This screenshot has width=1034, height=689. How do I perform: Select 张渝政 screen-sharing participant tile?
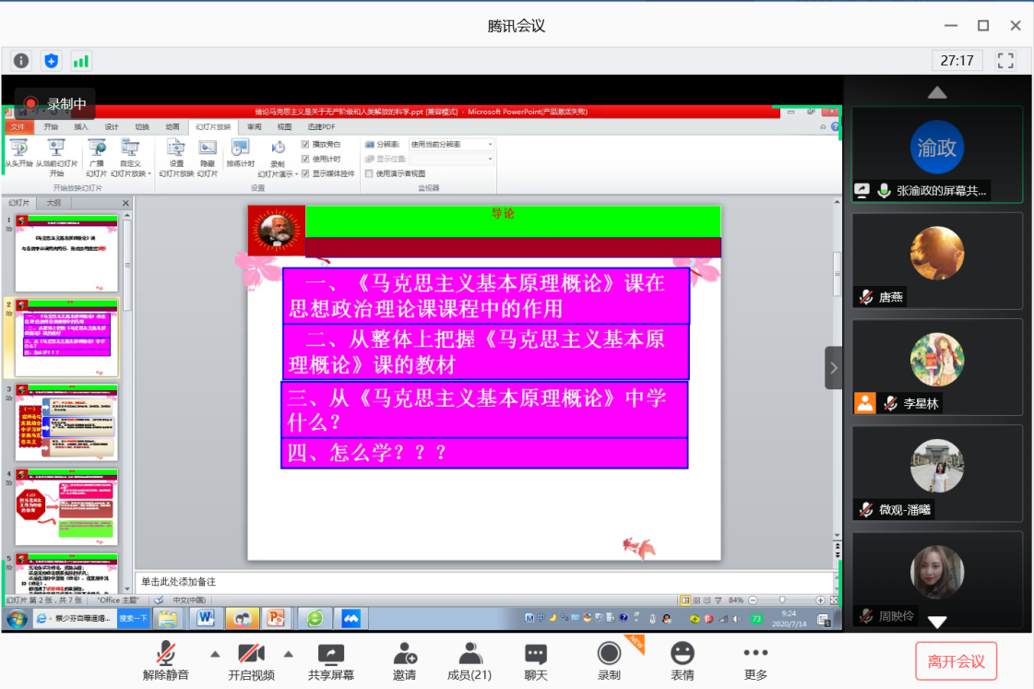coord(937,155)
